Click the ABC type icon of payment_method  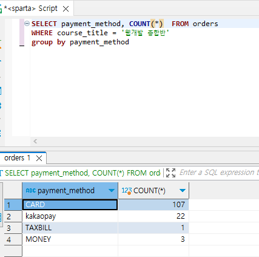click(31, 190)
